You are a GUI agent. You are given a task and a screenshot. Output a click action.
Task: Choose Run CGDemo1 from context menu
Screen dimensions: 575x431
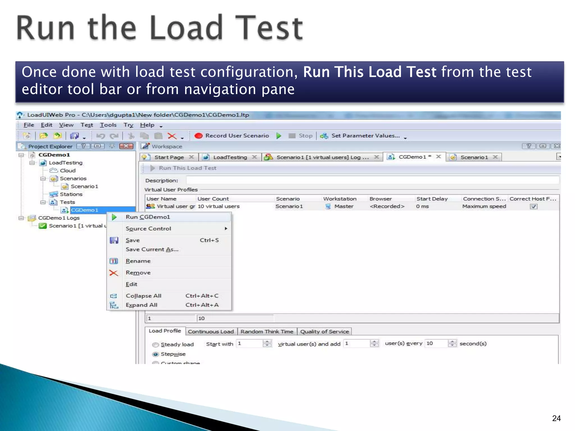pos(169,217)
